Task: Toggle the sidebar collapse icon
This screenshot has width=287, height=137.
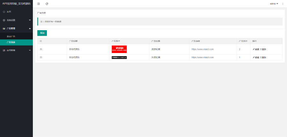Action: (39, 4)
